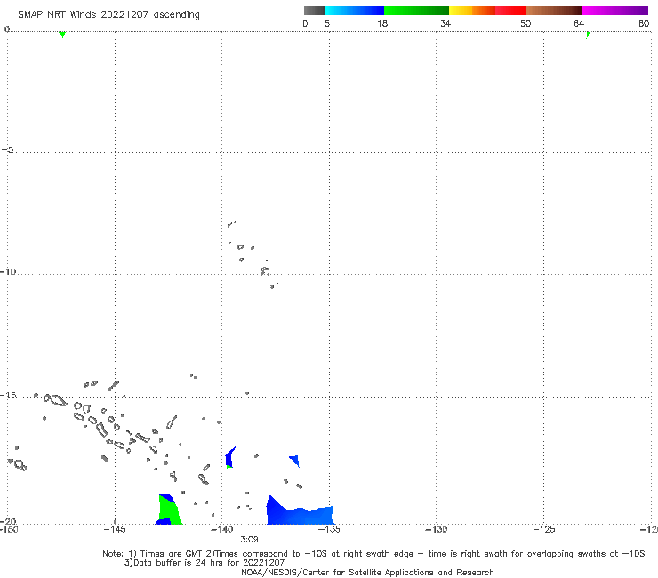The image size is (658, 578).
Task: Click the 'Data buffer is 24 hrs' note
Action: (205, 563)
